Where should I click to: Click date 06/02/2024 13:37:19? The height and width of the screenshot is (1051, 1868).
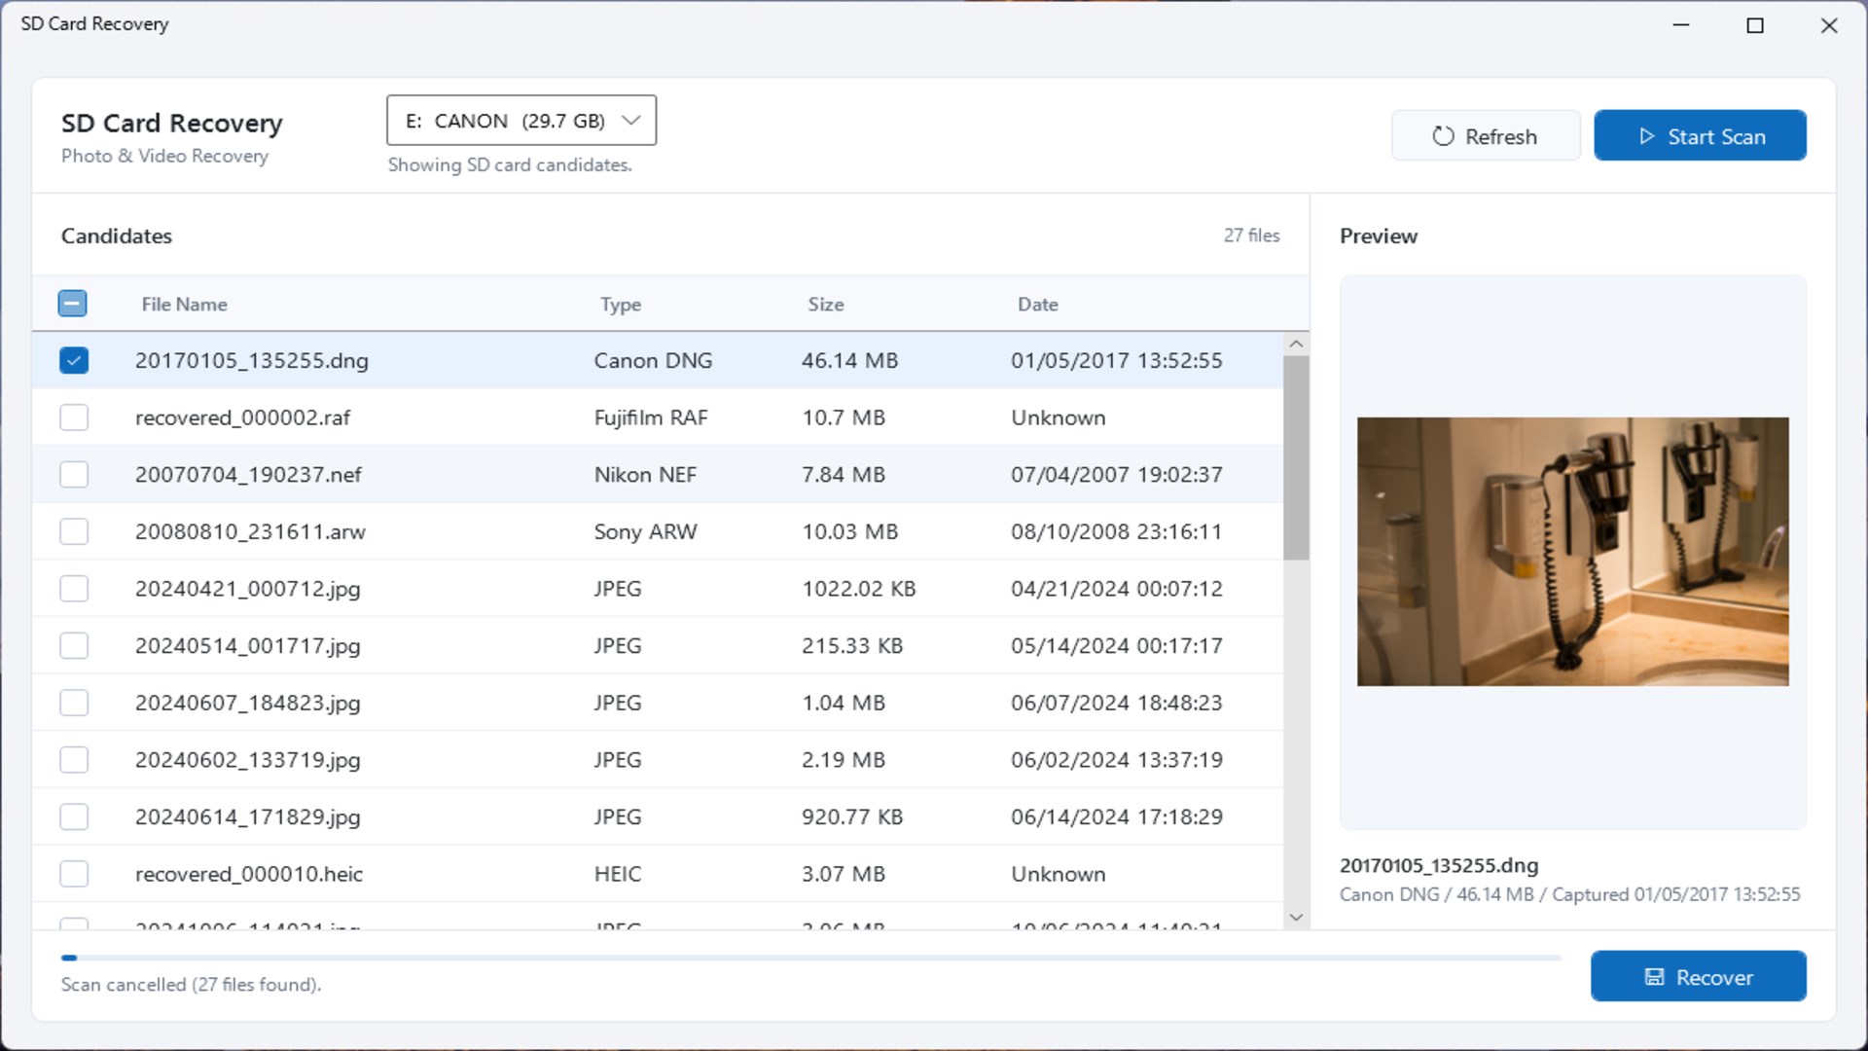[x=1117, y=759]
